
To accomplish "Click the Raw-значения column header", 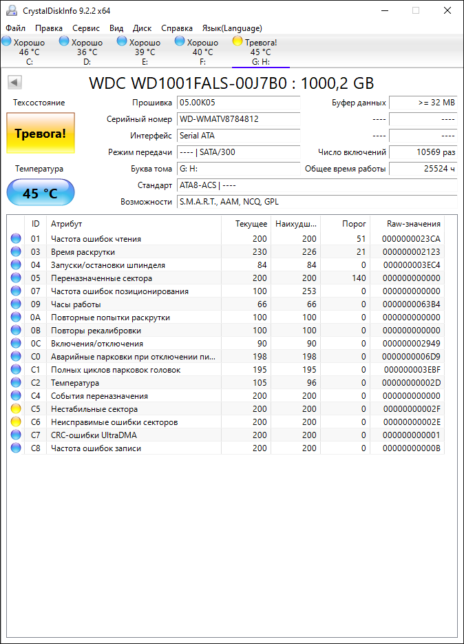I will point(407,224).
